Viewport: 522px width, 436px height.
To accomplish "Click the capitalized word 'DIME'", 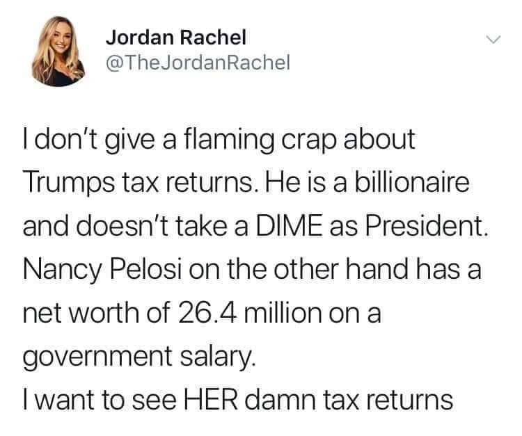I will 289,227.
